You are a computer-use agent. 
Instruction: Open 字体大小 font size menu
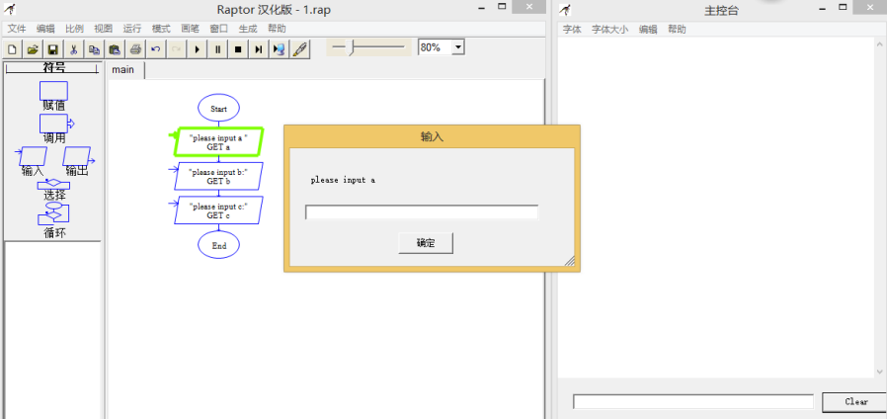tap(609, 30)
